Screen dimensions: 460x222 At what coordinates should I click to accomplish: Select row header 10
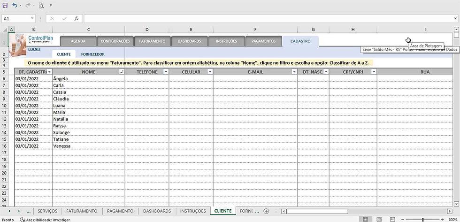tap(4, 106)
